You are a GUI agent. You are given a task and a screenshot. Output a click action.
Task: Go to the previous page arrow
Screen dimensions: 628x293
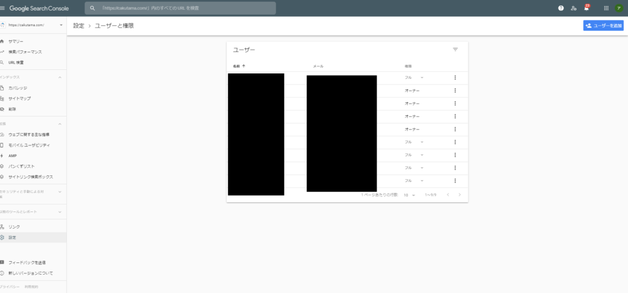click(448, 195)
